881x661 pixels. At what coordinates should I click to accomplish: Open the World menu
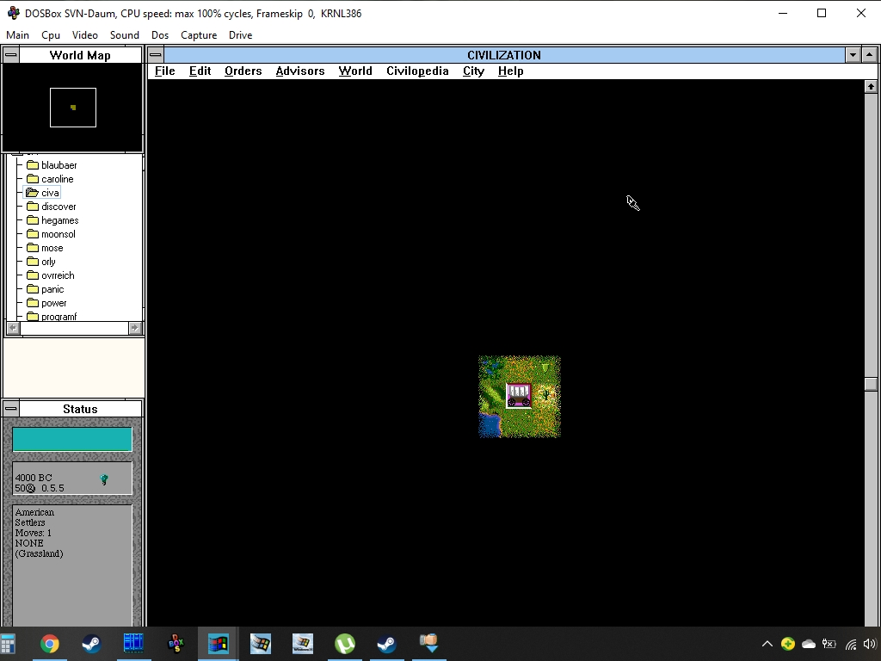(x=355, y=71)
